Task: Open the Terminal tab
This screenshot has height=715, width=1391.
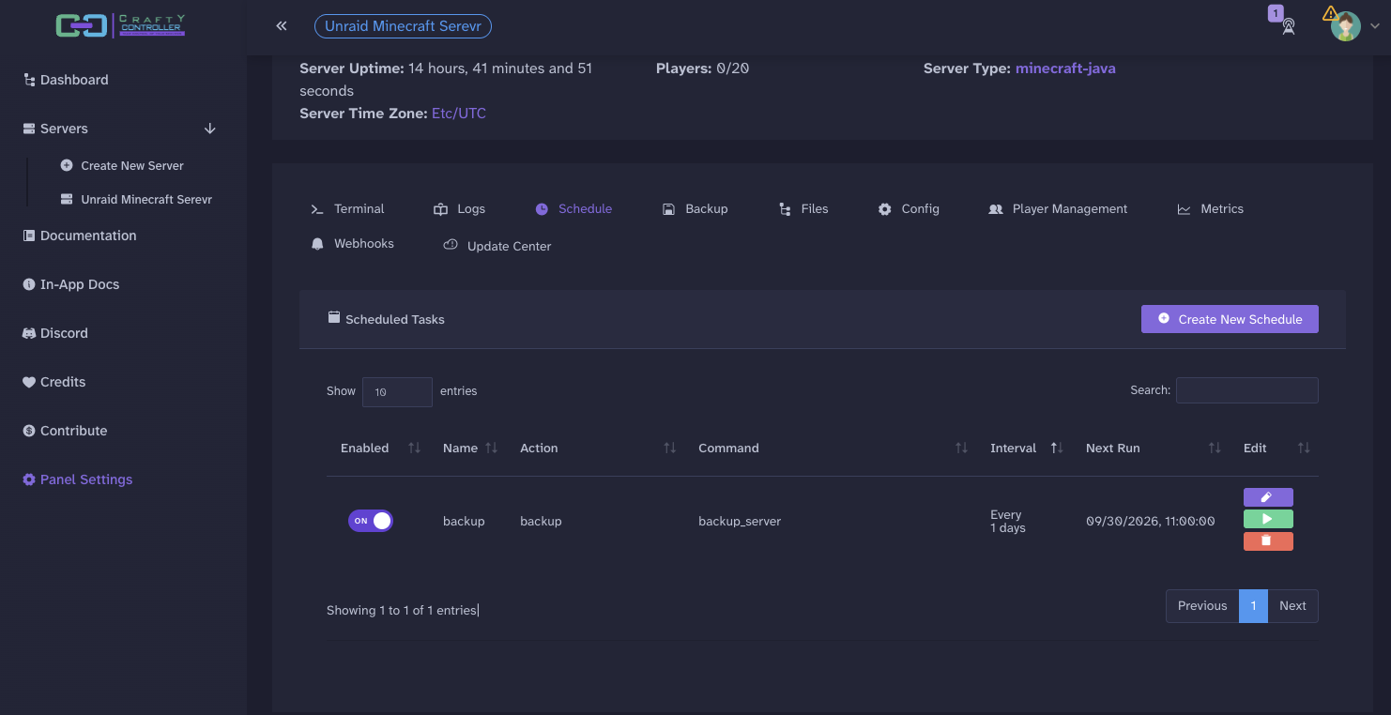Action: coord(347,209)
